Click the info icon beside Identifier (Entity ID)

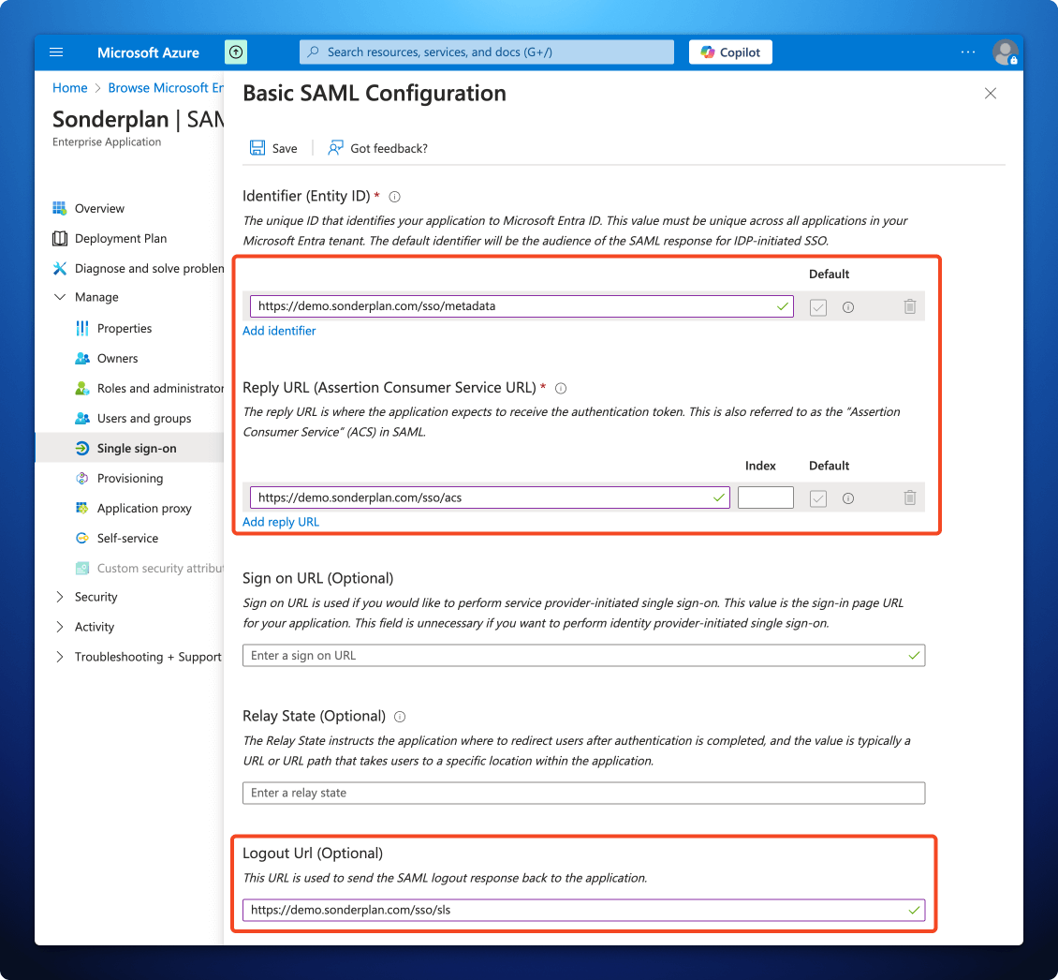[x=394, y=196]
